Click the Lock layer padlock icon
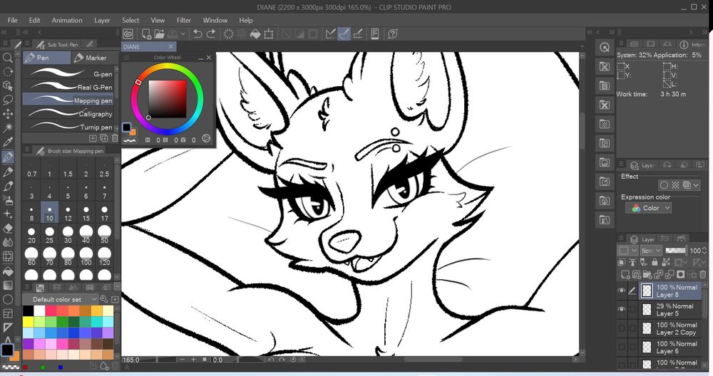This screenshot has height=376, width=713. pyautogui.click(x=655, y=262)
